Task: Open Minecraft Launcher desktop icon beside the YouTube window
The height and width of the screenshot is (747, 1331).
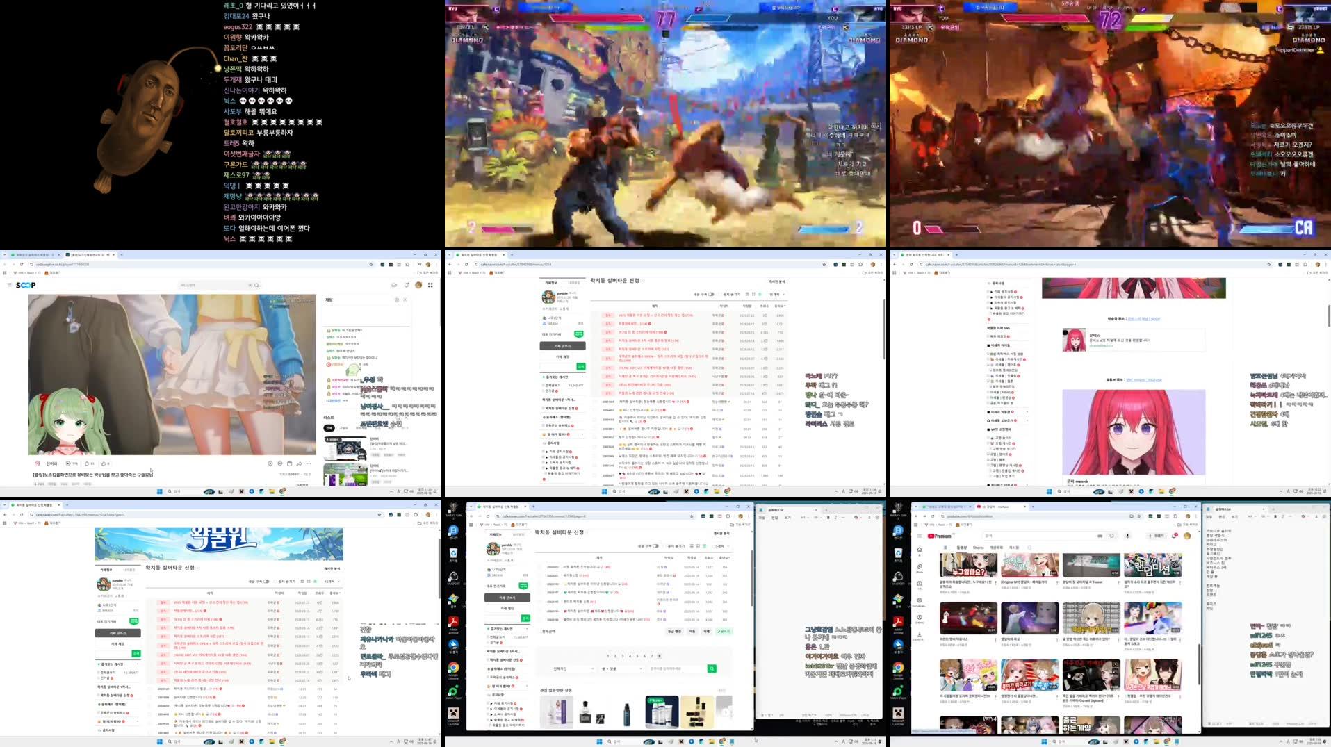Action: pos(898,716)
